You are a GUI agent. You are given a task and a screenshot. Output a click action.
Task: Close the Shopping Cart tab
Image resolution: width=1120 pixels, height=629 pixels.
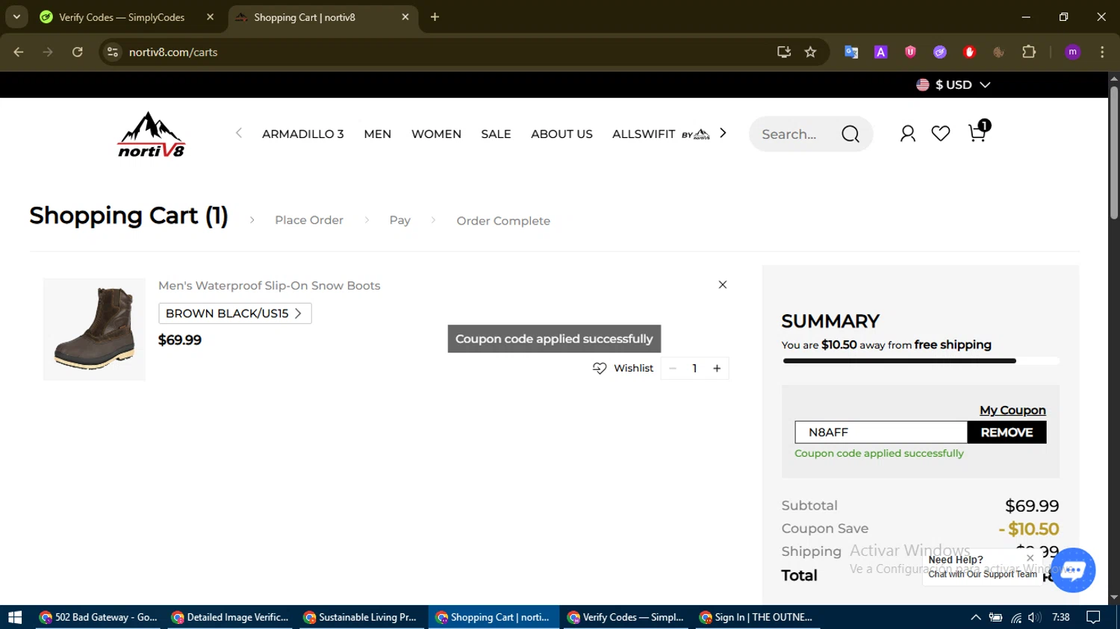click(x=405, y=17)
